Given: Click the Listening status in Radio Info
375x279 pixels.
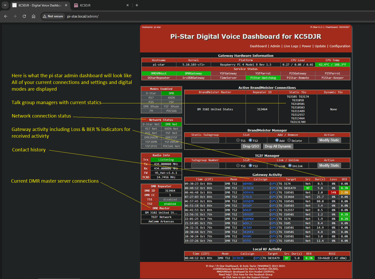Looking at the screenshot, I should point(166,160).
